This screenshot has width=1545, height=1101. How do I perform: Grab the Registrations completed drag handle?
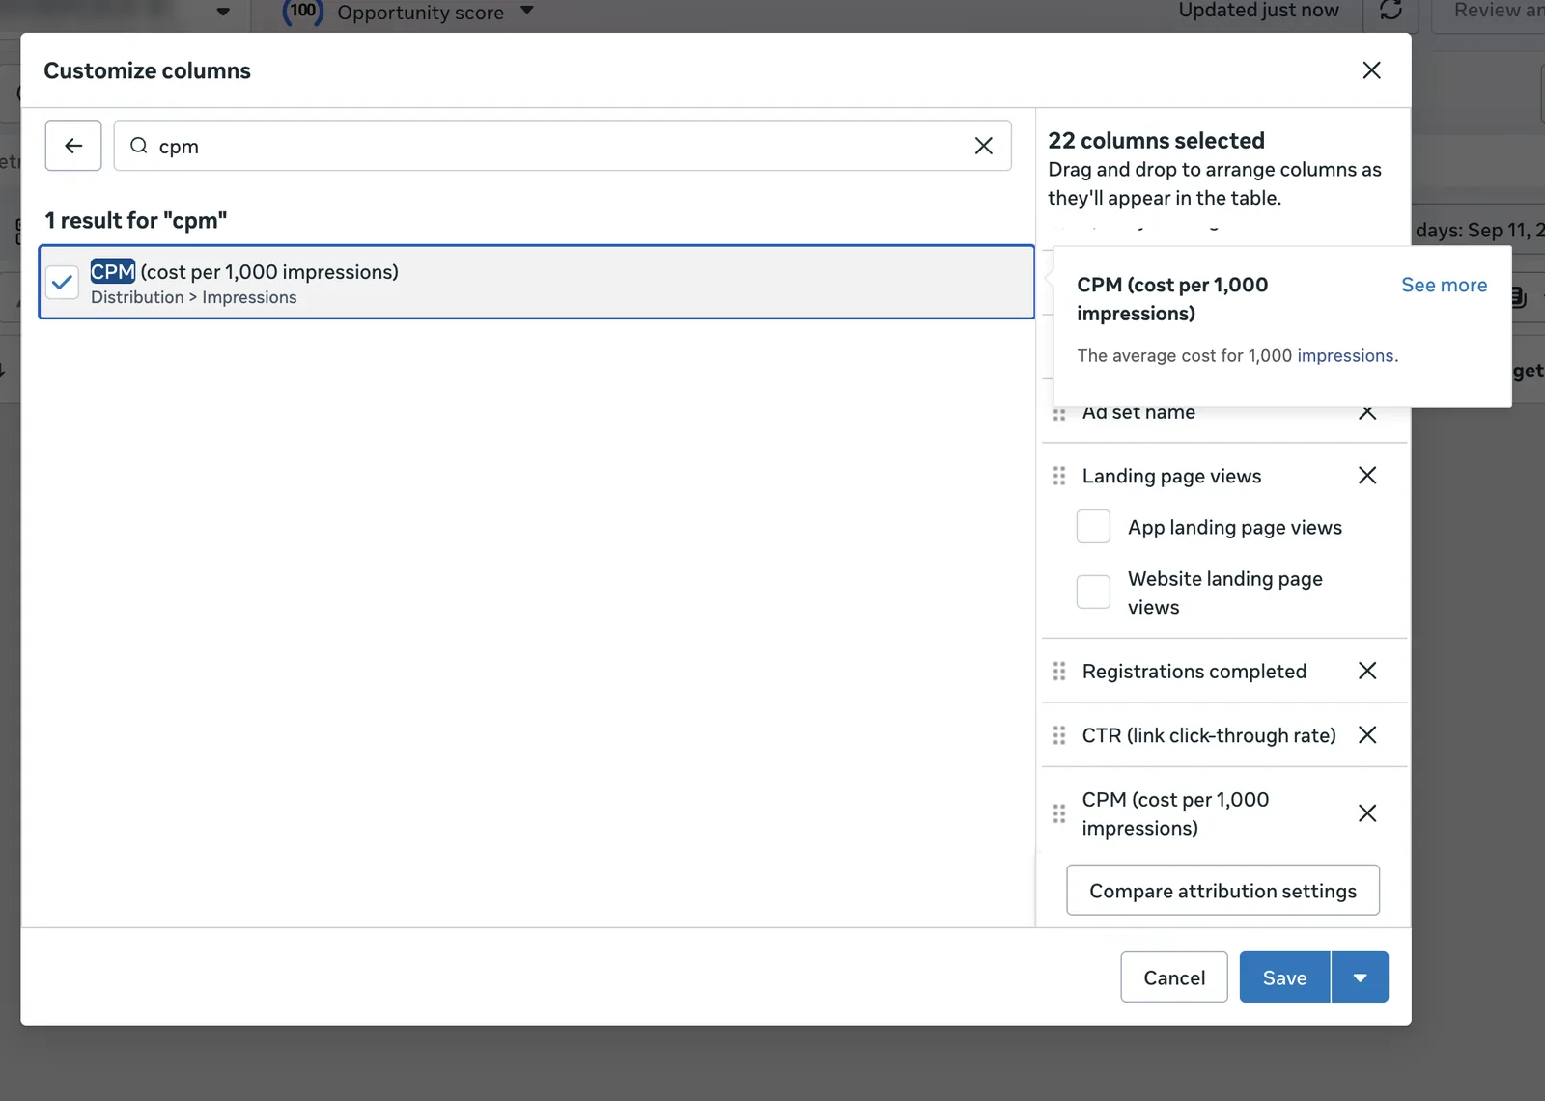[1059, 671]
